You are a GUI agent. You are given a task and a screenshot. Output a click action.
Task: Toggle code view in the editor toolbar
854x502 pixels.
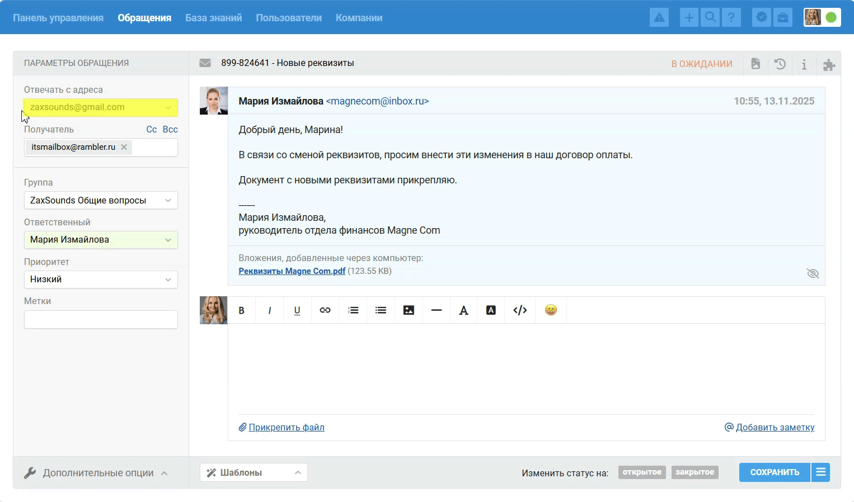point(520,310)
